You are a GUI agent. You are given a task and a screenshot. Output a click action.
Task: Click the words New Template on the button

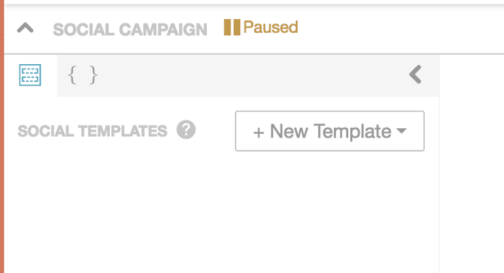[331, 131]
